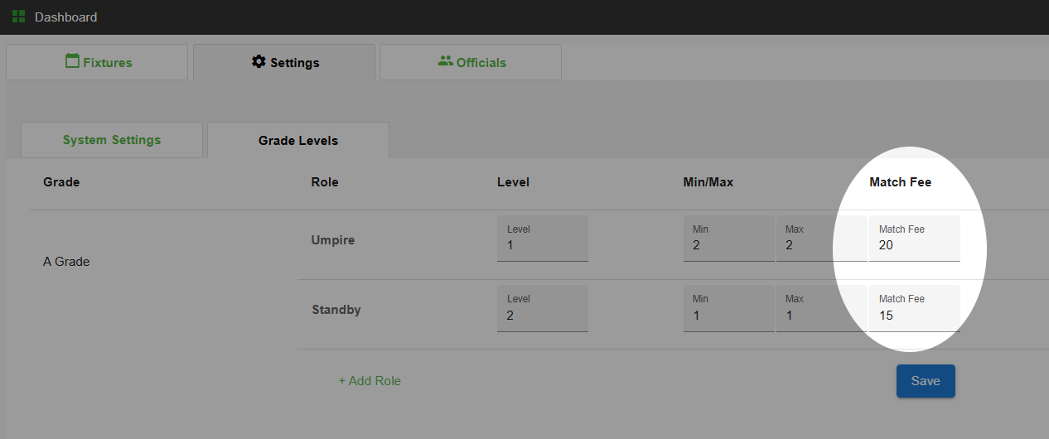Switch to the Settings tab
Screen dimensions: 1049x439
tap(284, 62)
